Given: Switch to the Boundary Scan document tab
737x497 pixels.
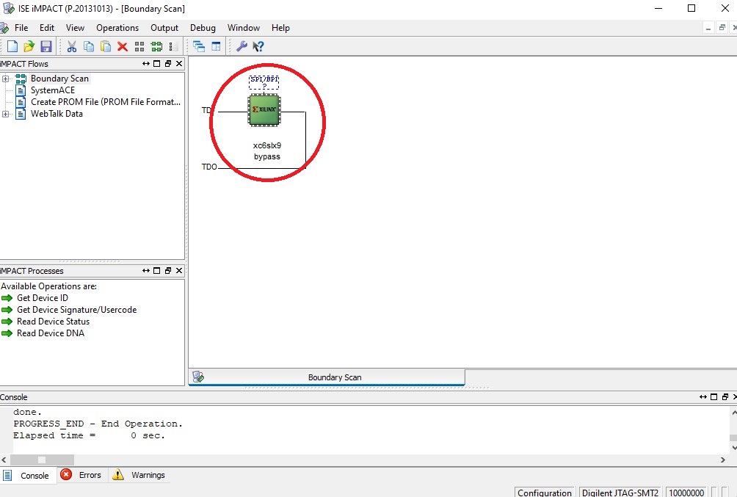Looking at the screenshot, I should coord(327,377).
